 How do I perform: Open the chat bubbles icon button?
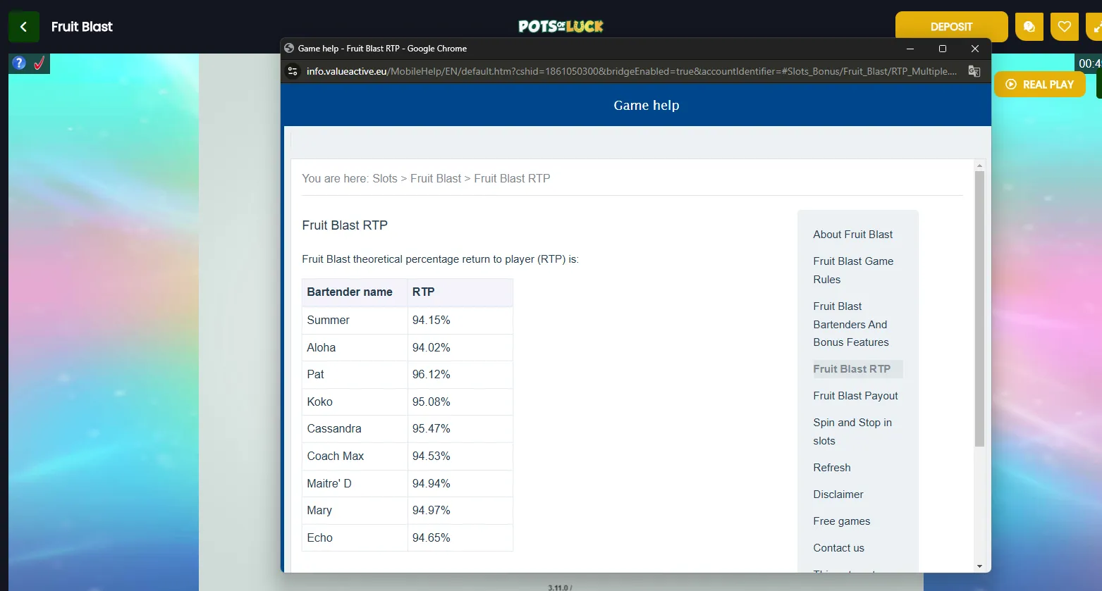[1029, 27]
